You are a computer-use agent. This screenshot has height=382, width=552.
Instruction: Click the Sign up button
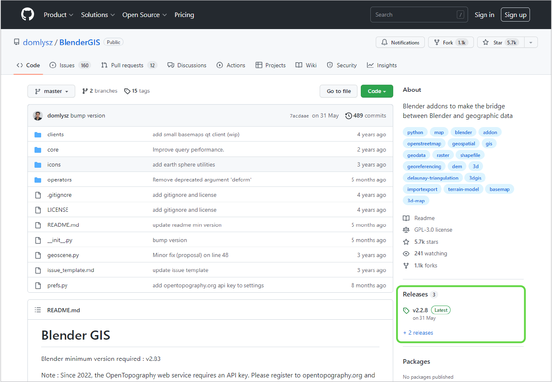[x=515, y=15]
